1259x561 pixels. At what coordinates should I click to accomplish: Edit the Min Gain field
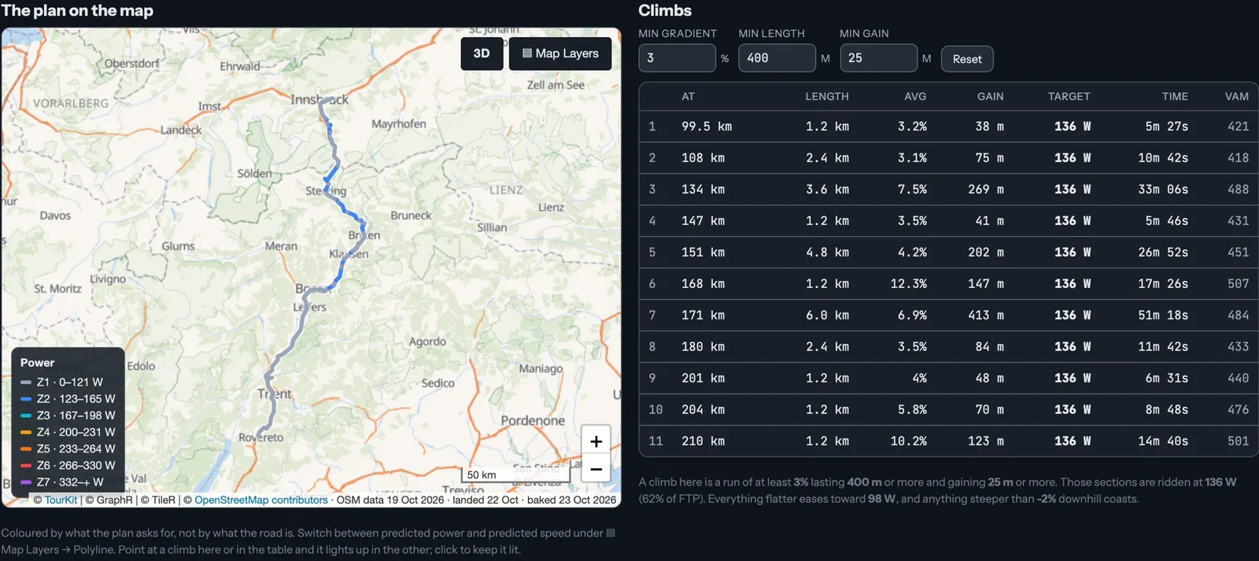tap(878, 58)
